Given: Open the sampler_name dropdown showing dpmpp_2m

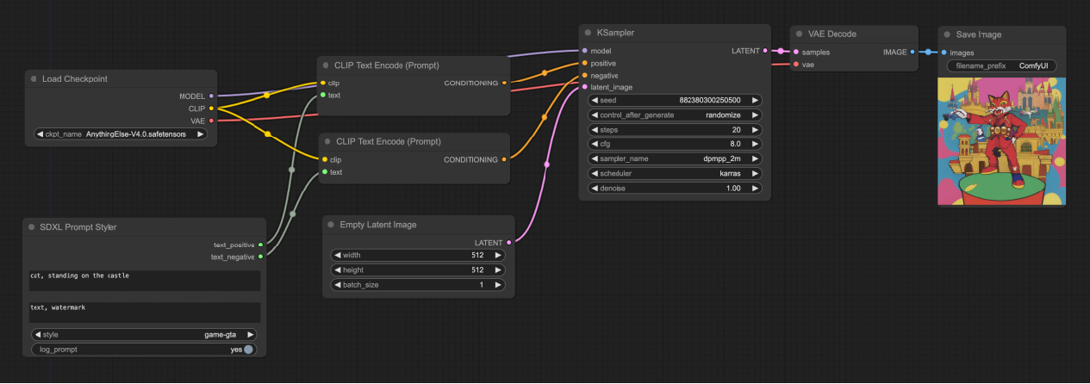Looking at the screenshot, I should [x=674, y=158].
